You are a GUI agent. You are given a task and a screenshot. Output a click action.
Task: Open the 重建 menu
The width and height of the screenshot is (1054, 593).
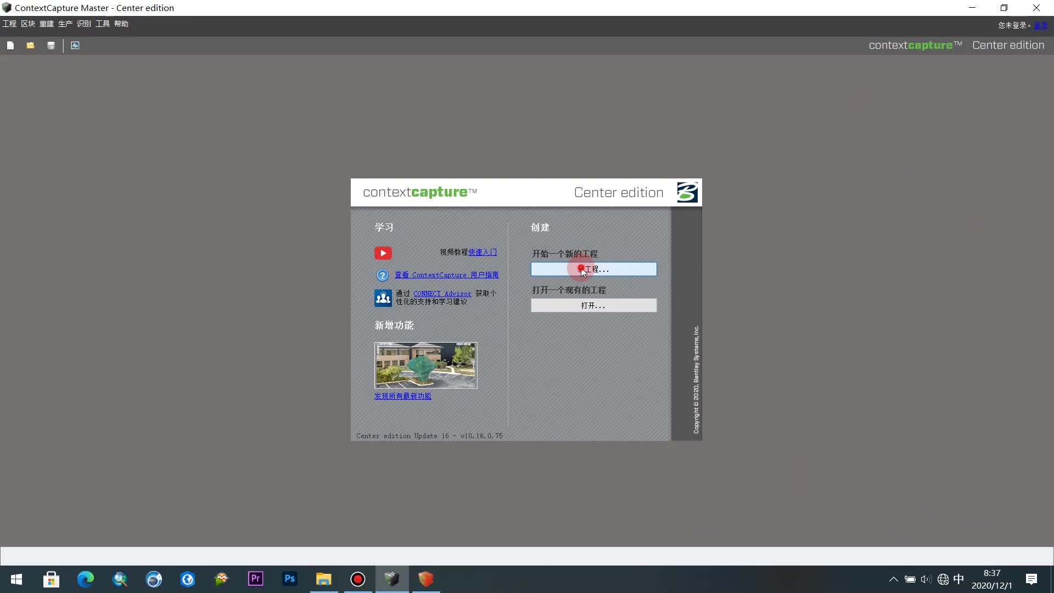pyautogui.click(x=47, y=24)
